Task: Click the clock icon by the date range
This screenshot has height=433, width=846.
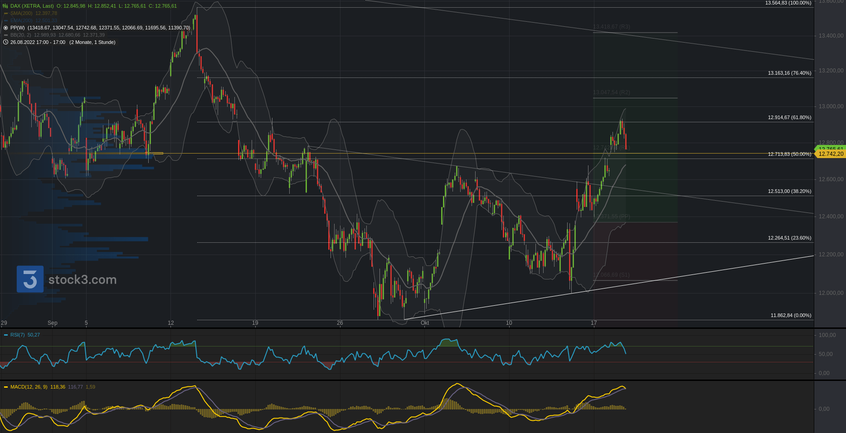Action: click(x=5, y=42)
